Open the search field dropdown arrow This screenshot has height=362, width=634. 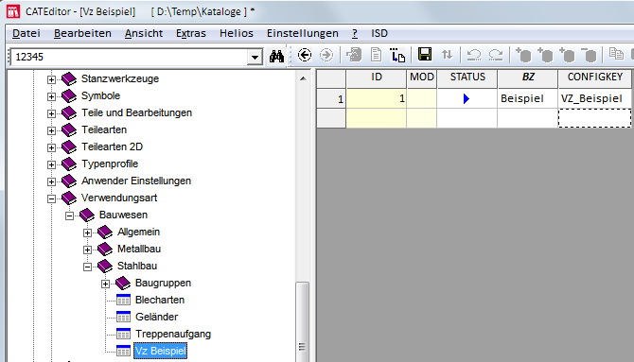(x=255, y=57)
